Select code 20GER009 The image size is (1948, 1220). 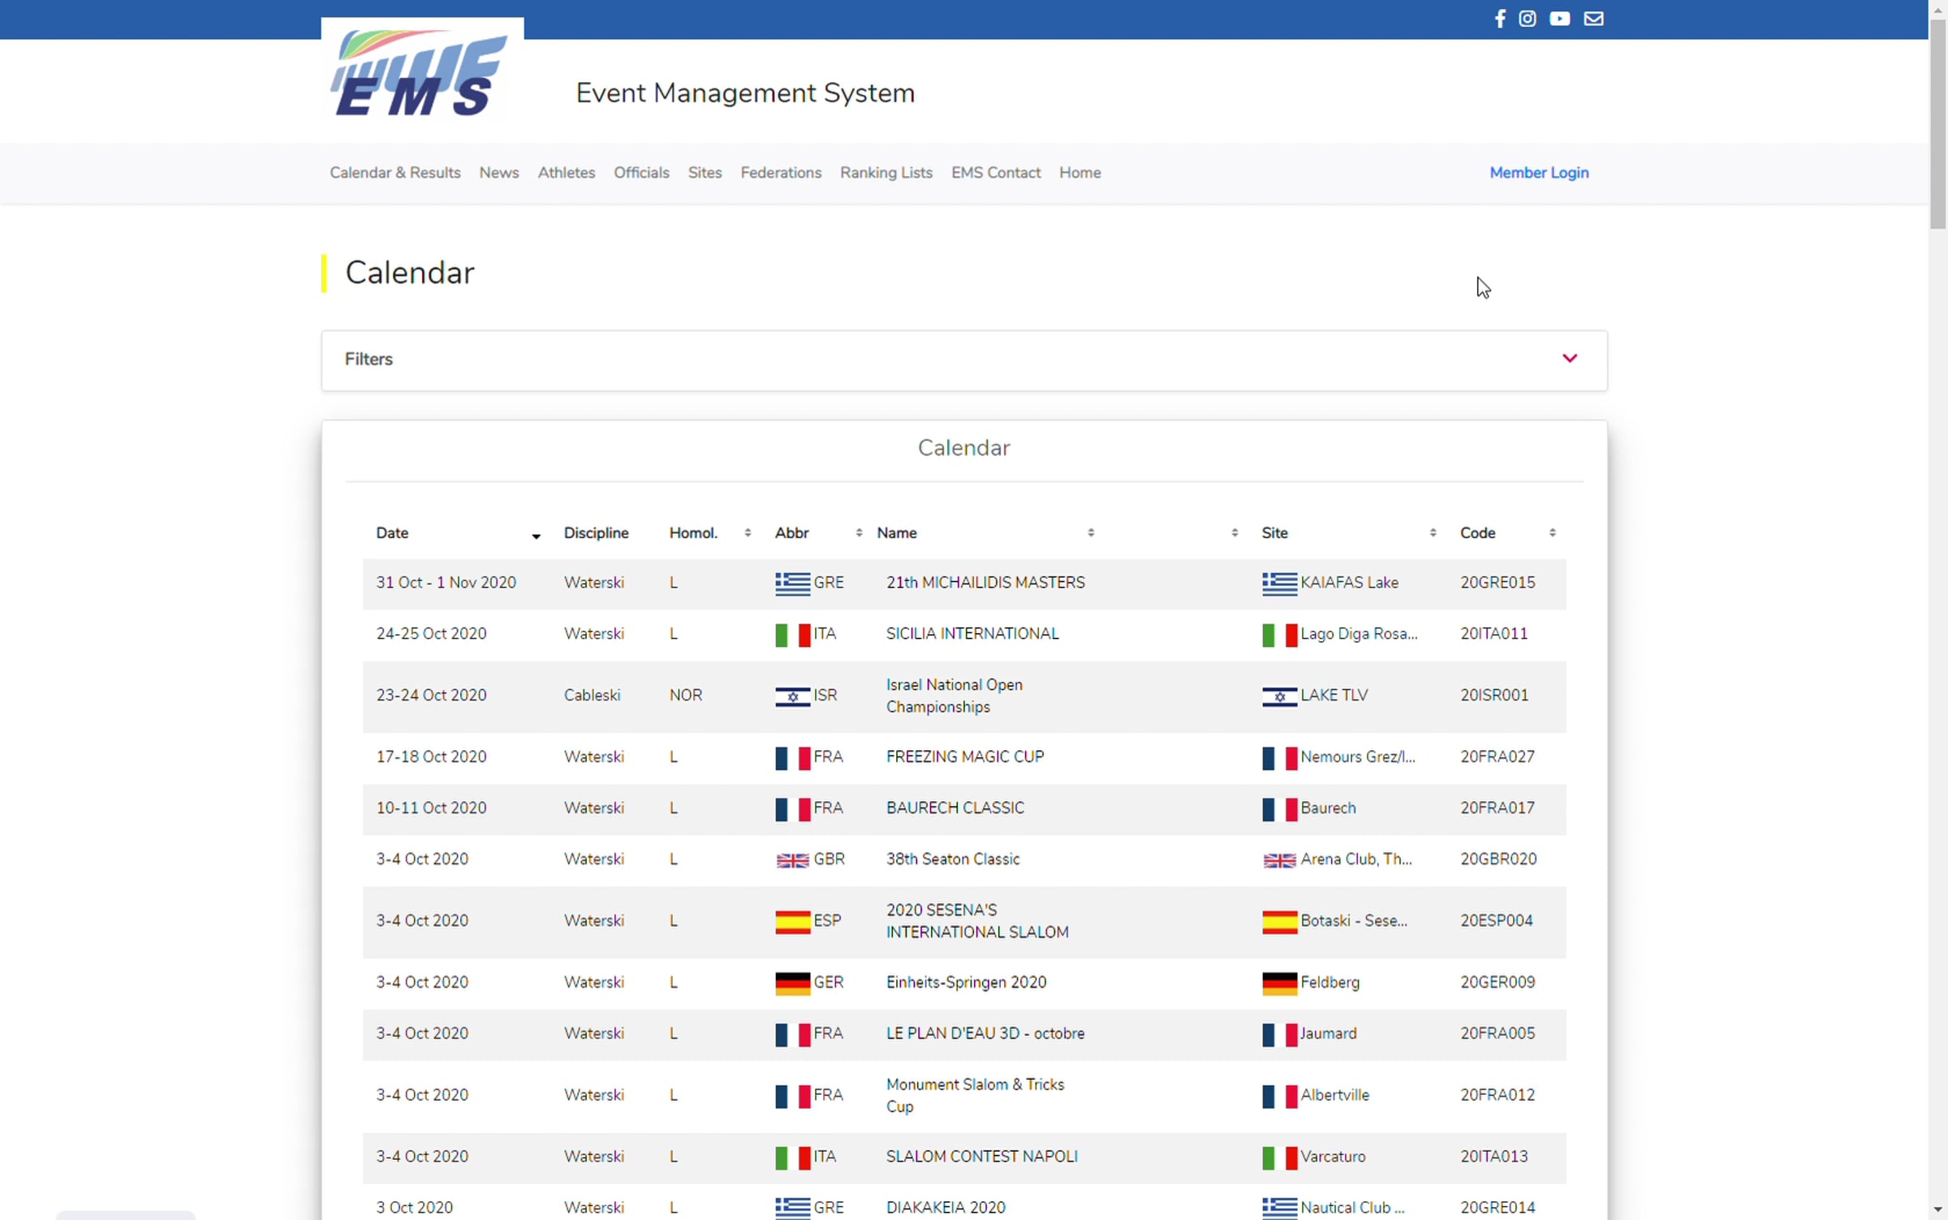coord(1497,983)
